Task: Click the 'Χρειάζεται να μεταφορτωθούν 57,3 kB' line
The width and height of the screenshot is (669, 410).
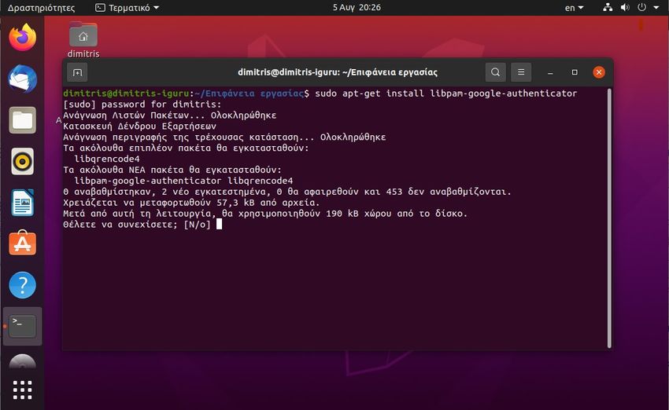Action: [191, 203]
